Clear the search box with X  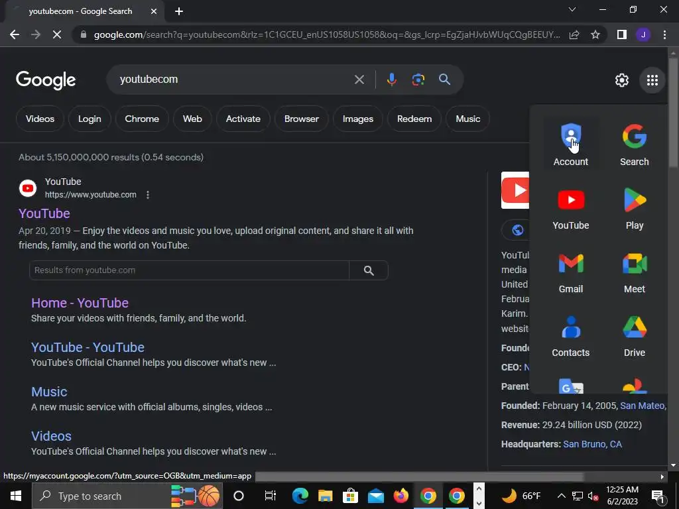coord(359,80)
